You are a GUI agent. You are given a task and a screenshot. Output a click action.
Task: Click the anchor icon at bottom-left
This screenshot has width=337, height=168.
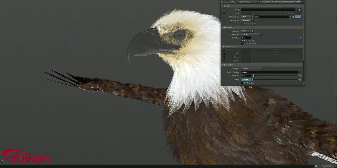(x=2, y=162)
